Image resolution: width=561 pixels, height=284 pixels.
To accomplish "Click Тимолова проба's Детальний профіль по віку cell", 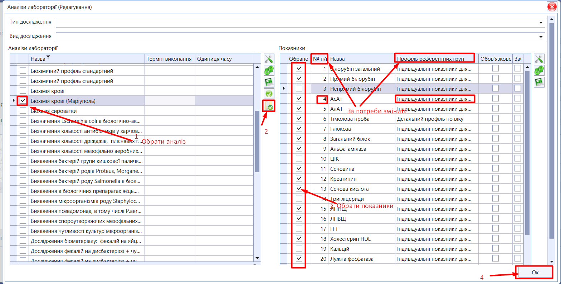I will click(x=436, y=119).
